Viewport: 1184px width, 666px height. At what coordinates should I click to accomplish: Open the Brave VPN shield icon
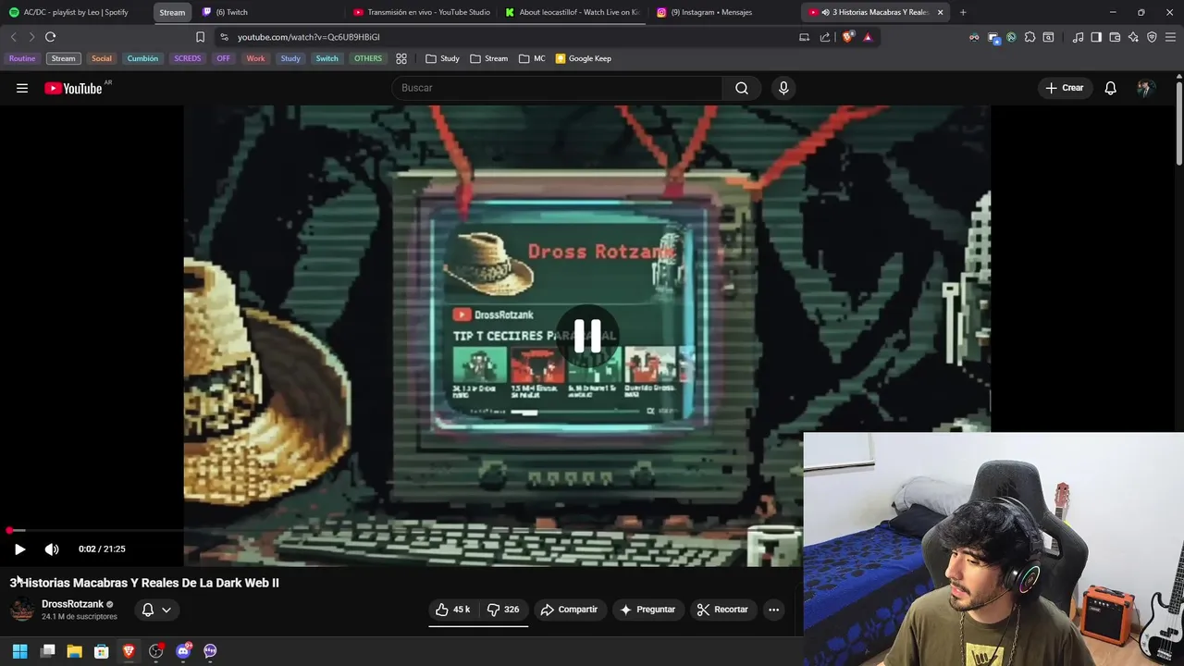1152,37
